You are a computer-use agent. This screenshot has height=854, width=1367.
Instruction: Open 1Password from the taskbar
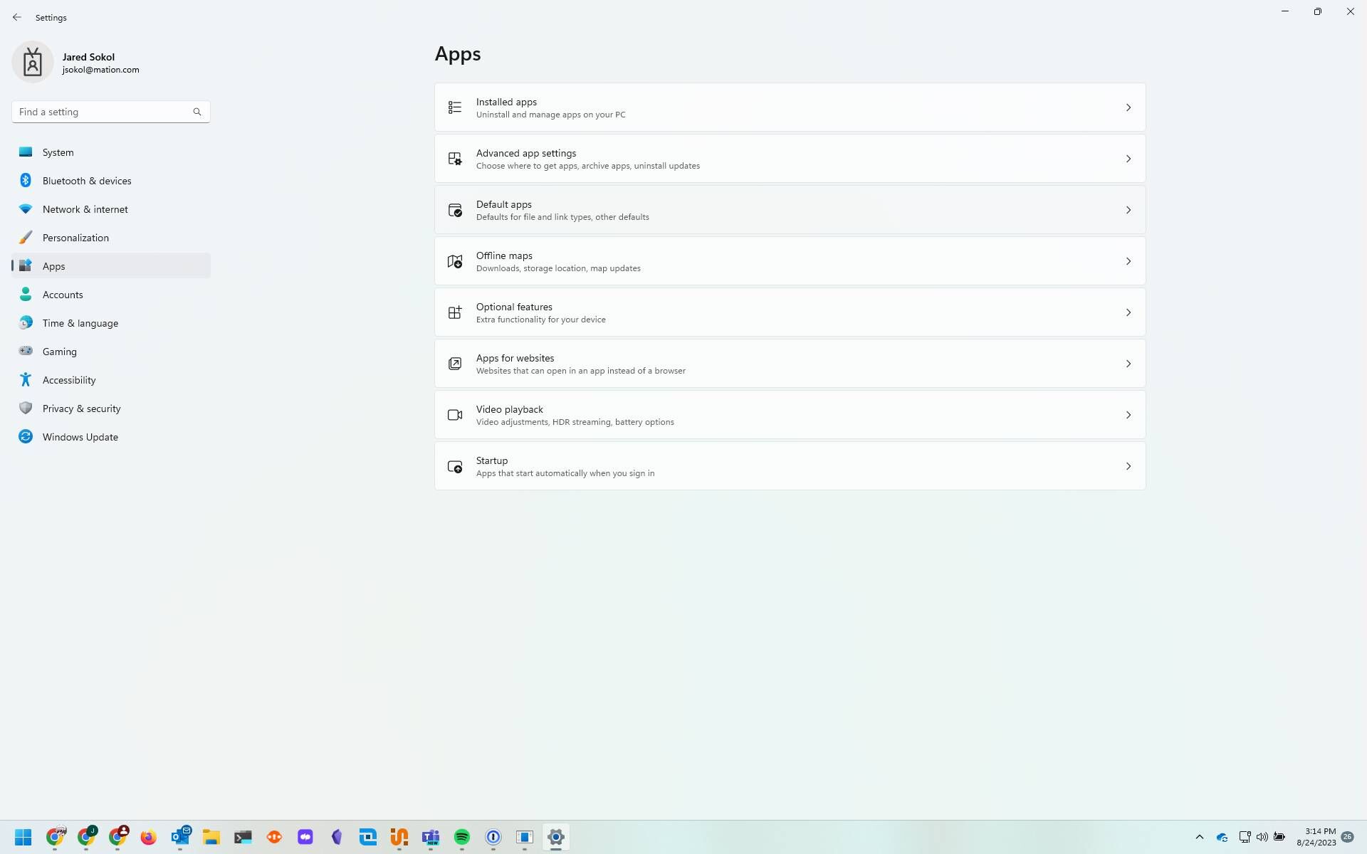(x=493, y=837)
